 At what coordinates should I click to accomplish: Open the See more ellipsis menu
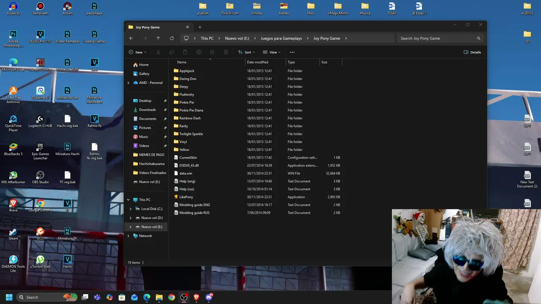[x=292, y=52]
